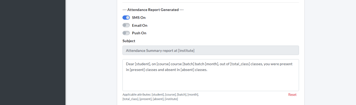Click the dark left sidebar panel
The image size is (356, 105).
pyautogui.click(x=32, y=52)
